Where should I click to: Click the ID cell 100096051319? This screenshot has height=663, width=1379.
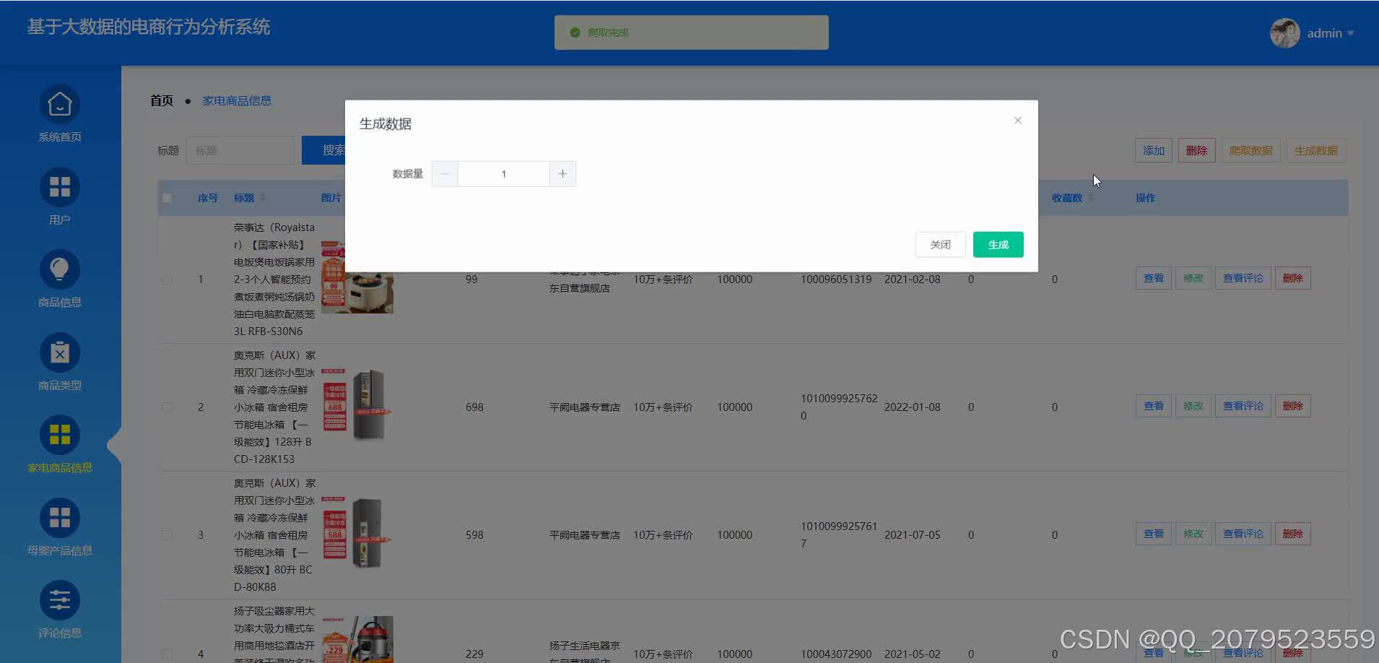(x=836, y=279)
